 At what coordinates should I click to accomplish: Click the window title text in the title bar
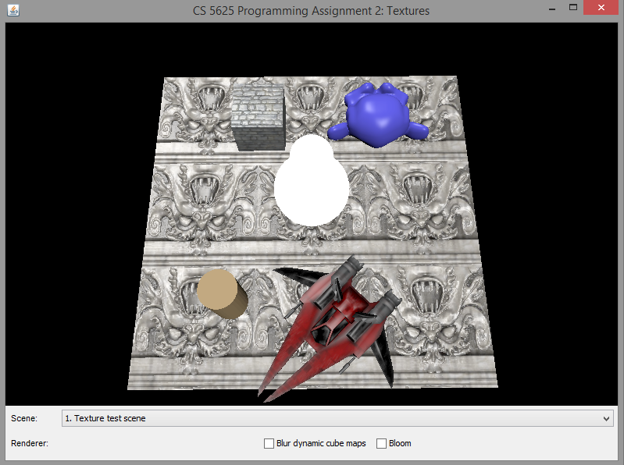[311, 11]
